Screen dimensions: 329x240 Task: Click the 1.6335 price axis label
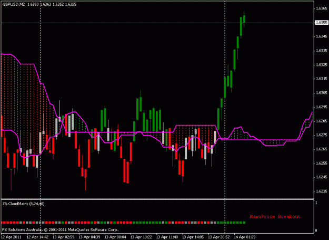[322, 51]
